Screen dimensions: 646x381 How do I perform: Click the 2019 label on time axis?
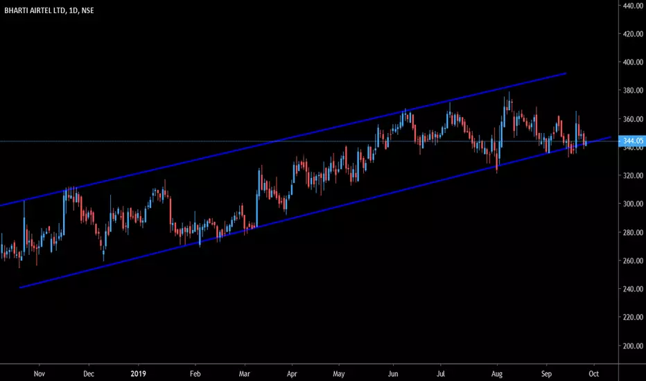click(138, 373)
